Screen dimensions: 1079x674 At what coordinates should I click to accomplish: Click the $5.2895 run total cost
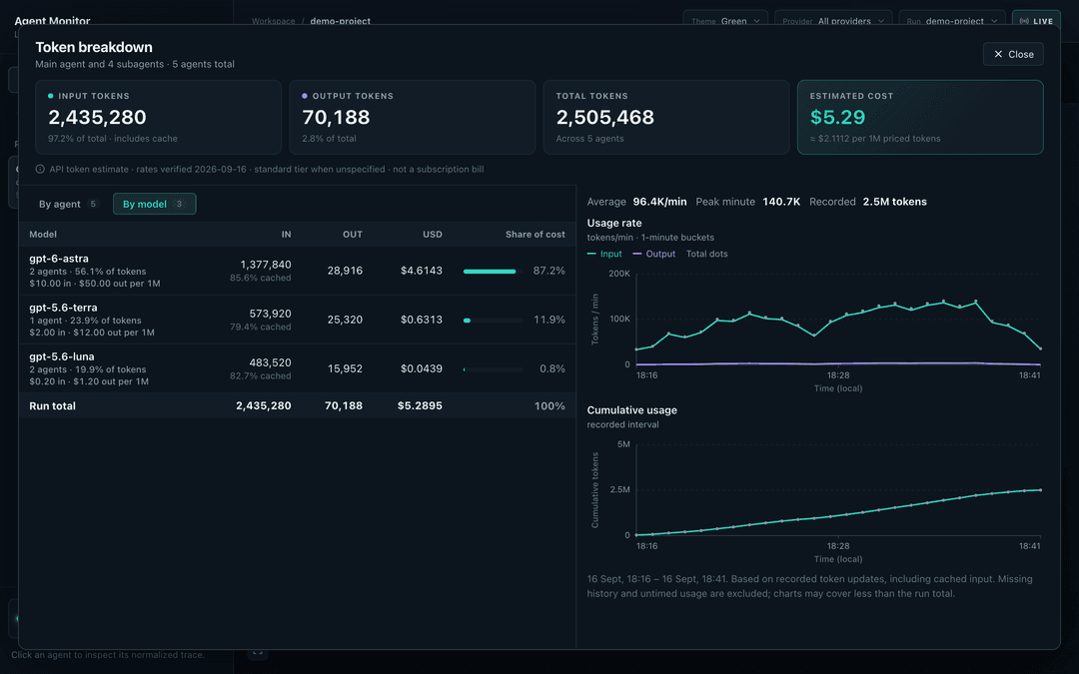[420, 405]
